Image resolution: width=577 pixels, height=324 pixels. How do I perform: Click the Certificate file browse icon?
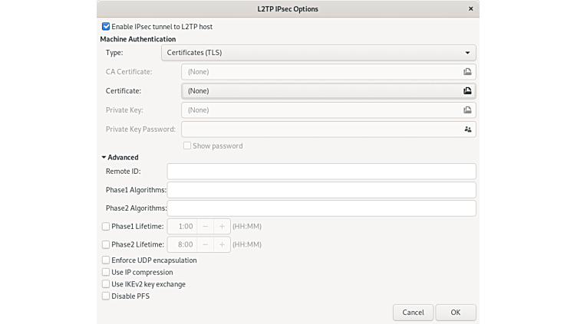[467, 90]
